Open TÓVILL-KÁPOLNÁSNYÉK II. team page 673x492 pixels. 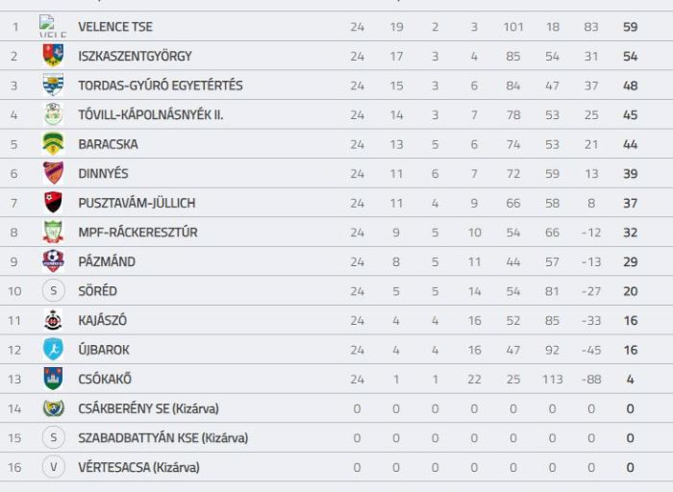pos(151,114)
